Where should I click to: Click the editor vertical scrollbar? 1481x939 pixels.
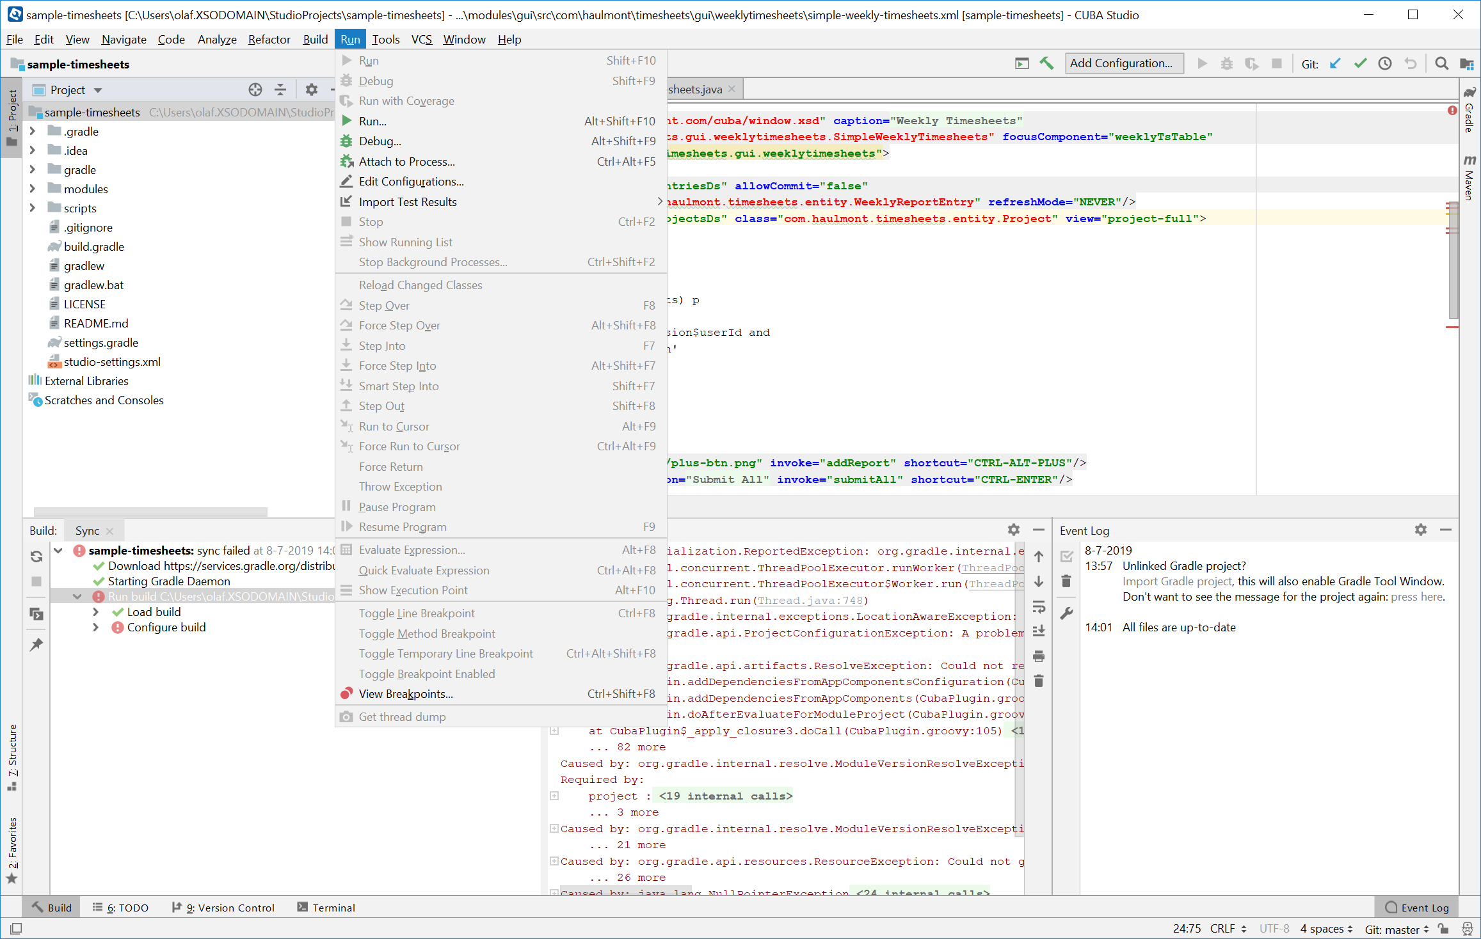[x=1453, y=259]
